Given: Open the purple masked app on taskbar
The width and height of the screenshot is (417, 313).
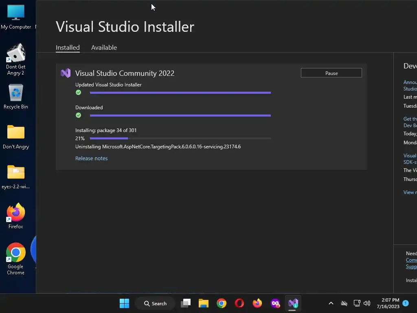Looking at the screenshot, I should click(x=275, y=303).
